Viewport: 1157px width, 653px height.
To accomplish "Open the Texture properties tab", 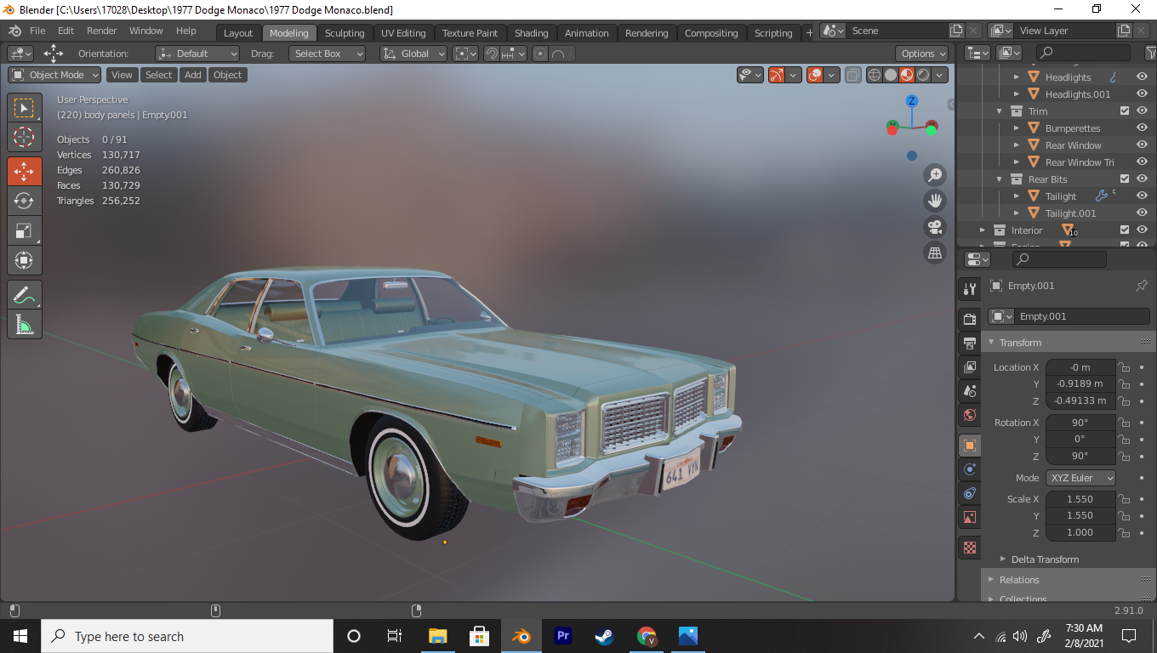I will (x=970, y=548).
